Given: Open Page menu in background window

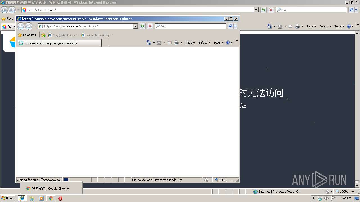Looking at the screenshot, I should tap(311, 26).
